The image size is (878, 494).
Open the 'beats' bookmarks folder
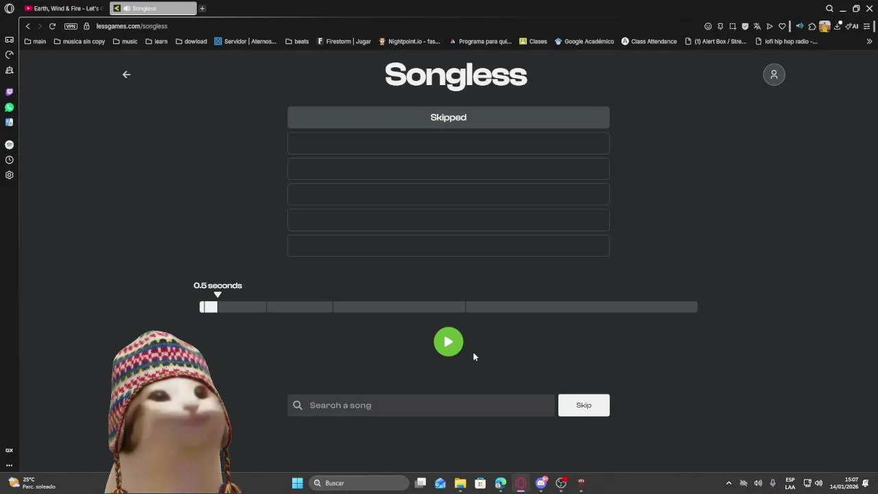click(x=297, y=41)
